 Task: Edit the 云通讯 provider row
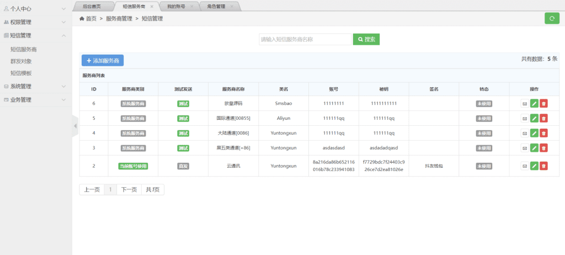pyautogui.click(x=534, y=166)
